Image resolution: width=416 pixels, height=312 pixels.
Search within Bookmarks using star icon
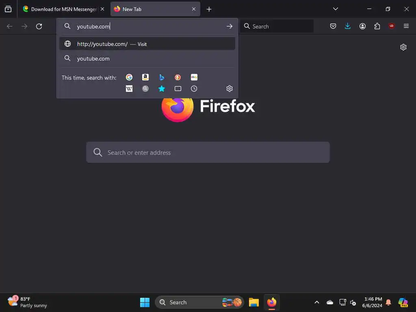coord(162,89)
